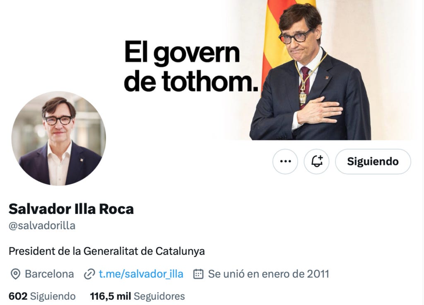424x305 pixels.
Task: Open the round profile photo
Action: 59,138
